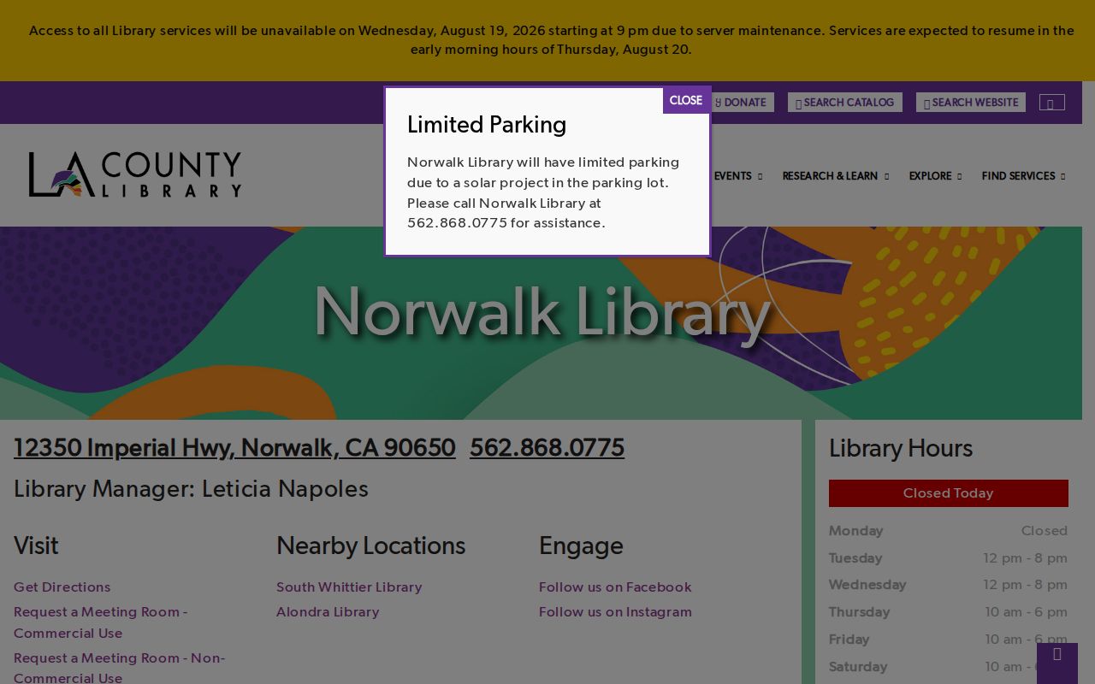Open Get Directions link

click(x=62, y=587)
